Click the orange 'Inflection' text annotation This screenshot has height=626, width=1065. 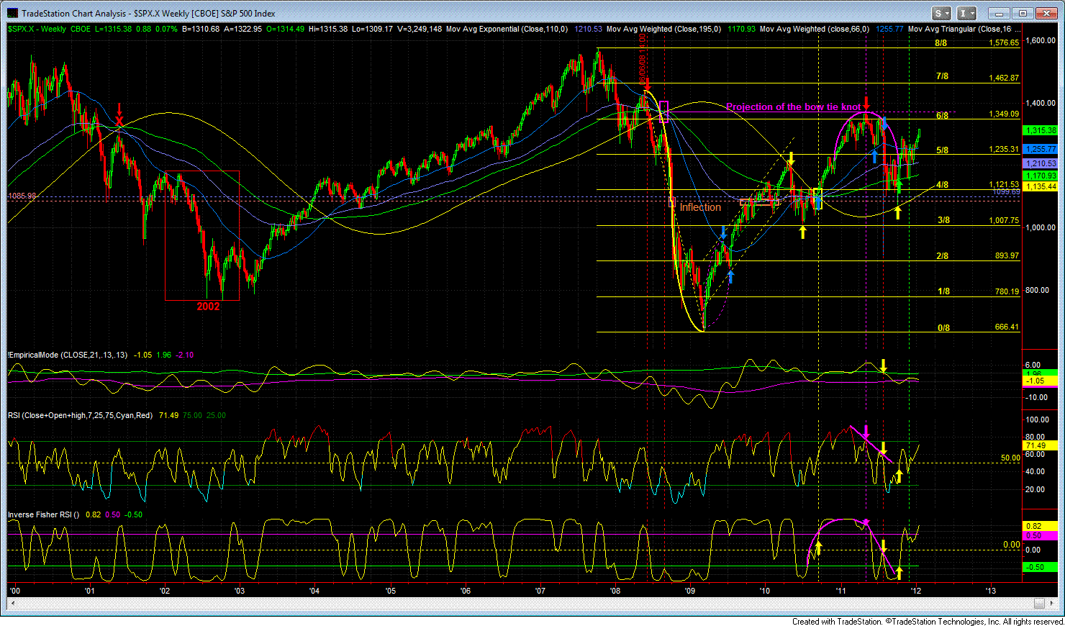coord(700,207)
